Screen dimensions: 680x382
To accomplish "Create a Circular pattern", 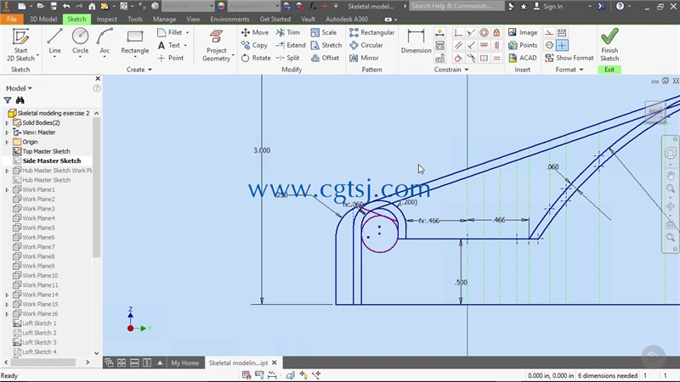I will (x=366, y=45).
